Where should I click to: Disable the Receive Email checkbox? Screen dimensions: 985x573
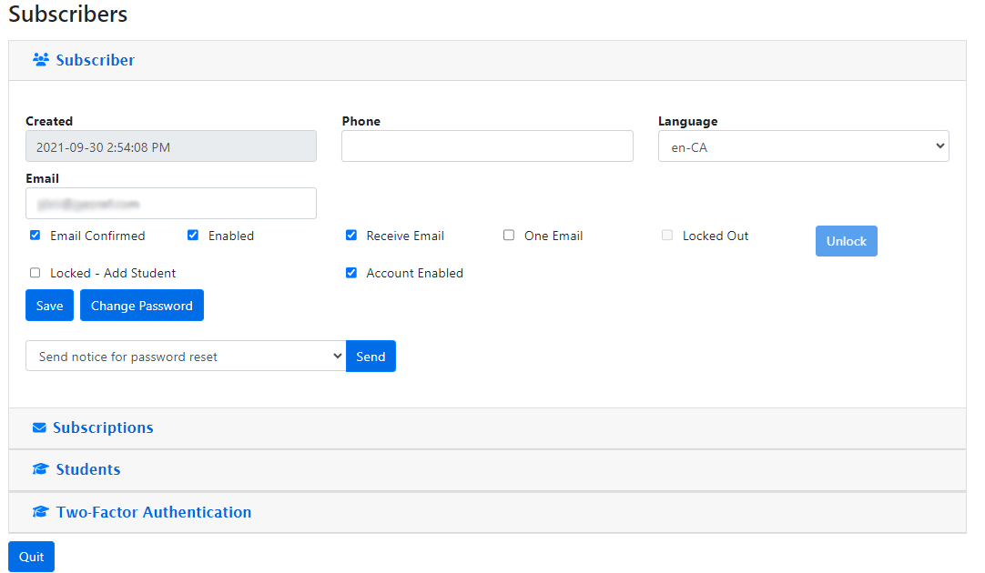tap(351, 236)
